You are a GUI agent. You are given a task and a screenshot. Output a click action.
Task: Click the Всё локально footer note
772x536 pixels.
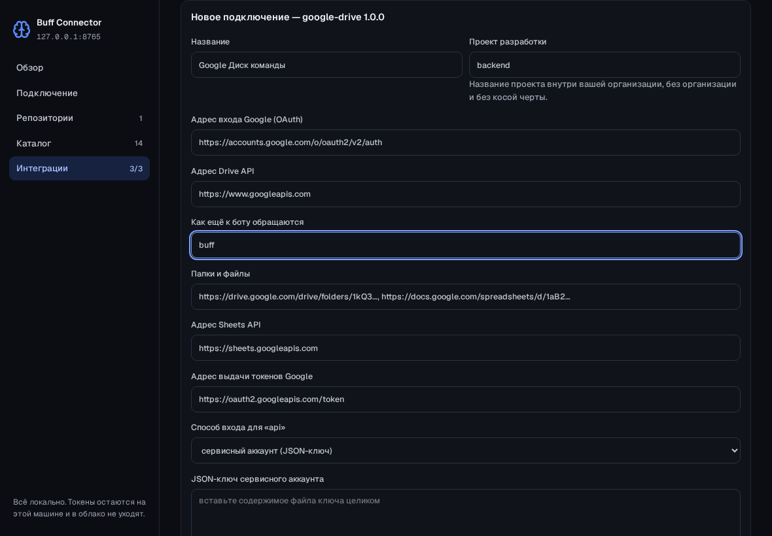pyautogui.click(x=79, y=508)
